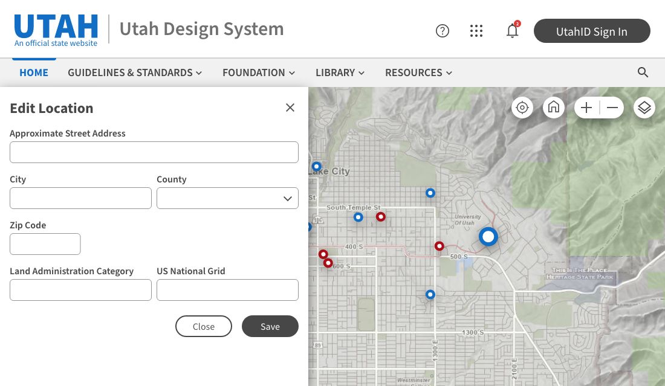Open the LIBRARY menu
This screenshot has width=665, height=386.
(x=340, y=72)
